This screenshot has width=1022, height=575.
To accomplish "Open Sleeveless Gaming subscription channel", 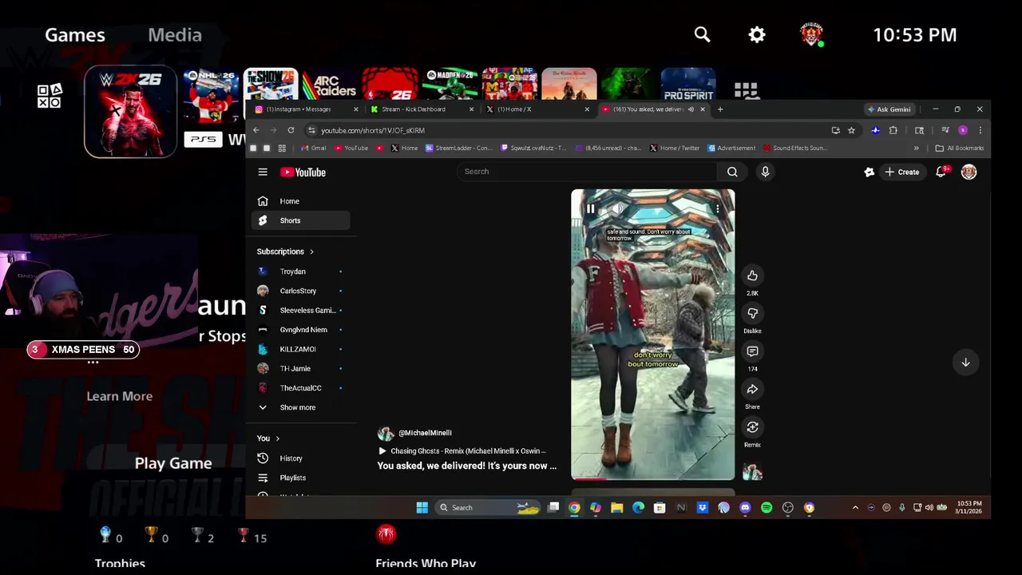I will pyautogui.click(x=300, y=310).
